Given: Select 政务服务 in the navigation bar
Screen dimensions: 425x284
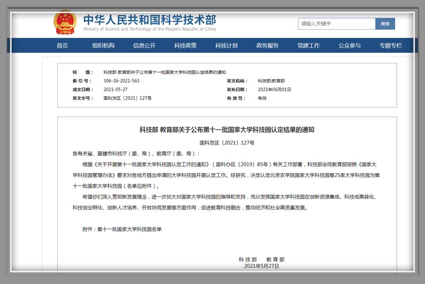Looking at the screenshot, I should [267, 46].
